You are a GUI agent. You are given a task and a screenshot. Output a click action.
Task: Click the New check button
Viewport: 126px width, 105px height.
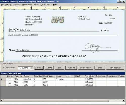(x=39, y=68)
